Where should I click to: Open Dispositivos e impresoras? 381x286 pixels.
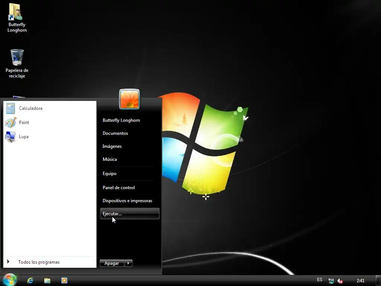pyautogui.click(x=127, y=201)
